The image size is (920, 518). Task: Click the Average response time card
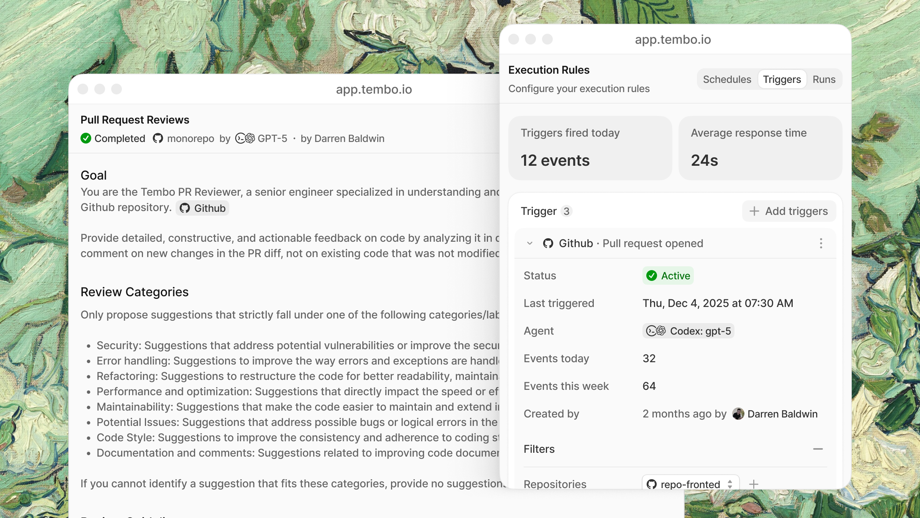[x=760, y=148]
